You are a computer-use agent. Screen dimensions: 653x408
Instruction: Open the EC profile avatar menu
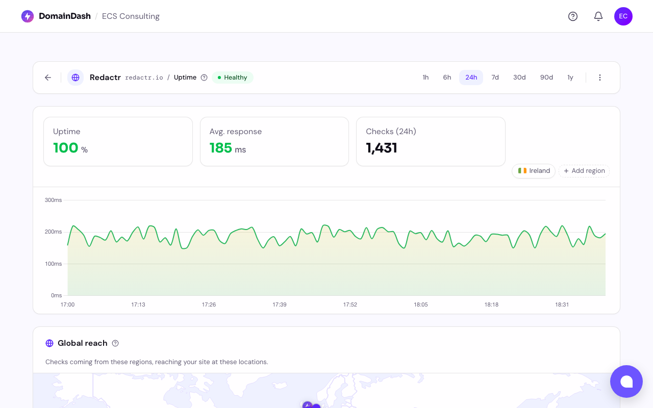pos(623,16)
